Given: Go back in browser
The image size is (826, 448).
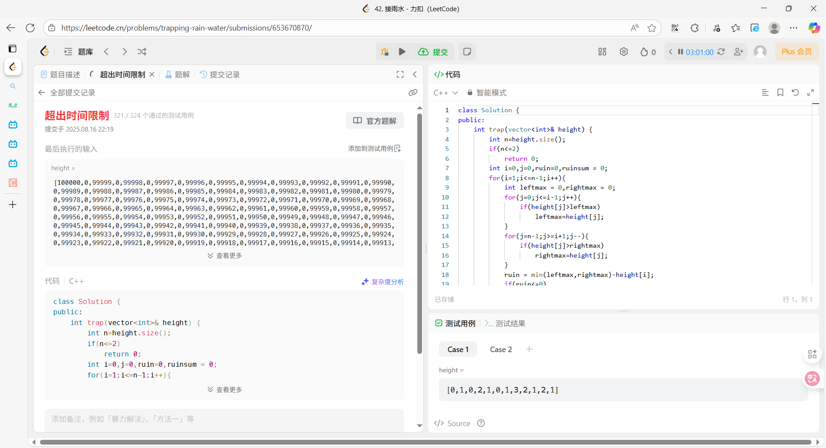Looking at the screenshot, I should point(11,28).
